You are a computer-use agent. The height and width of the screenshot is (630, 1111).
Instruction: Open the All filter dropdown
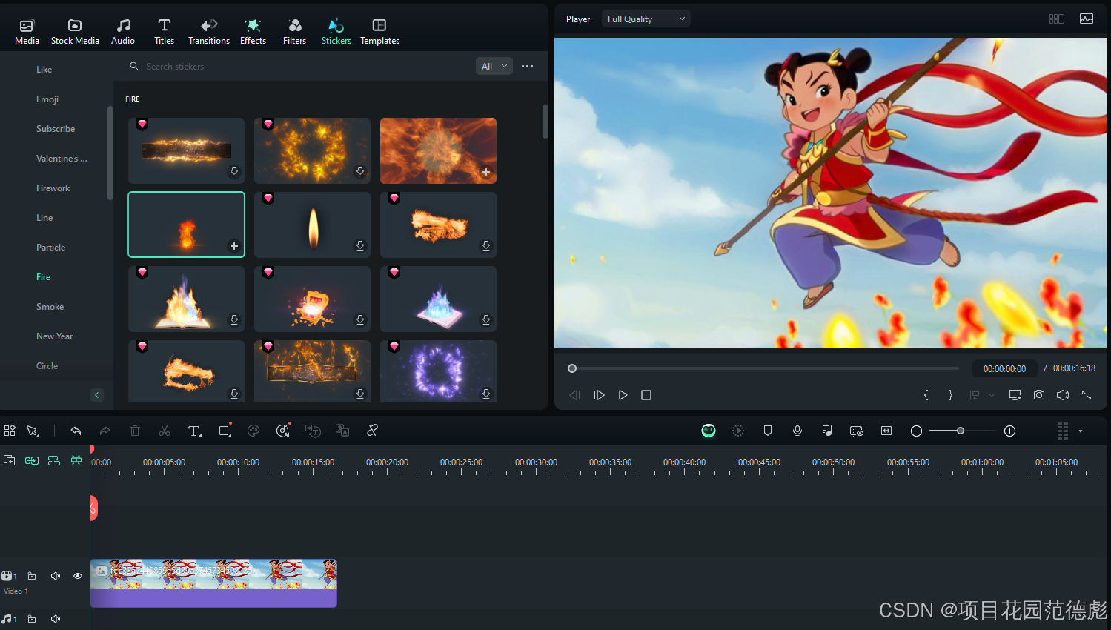click(494, 66)
